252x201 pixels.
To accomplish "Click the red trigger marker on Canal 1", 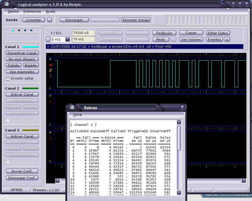I will tap(51, 65).
